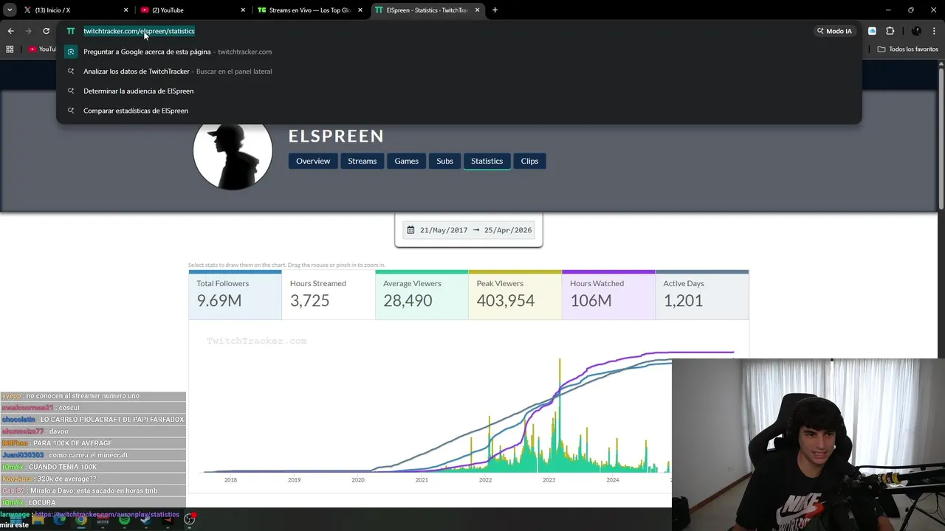This screenshot has width=945, height=531.
Task: Open the date range picker 21/May/2017 → 25/Apr/2026
Action: click(x=469, y=230)
